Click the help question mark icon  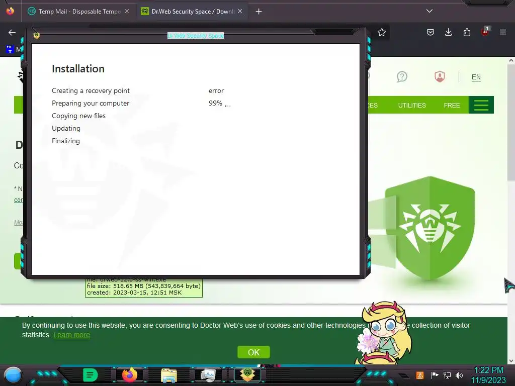(402, 77)
